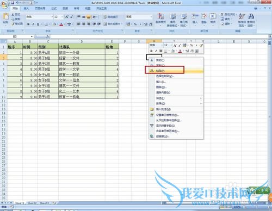Open the round Office button
Viewport: 272px width, 211px height.
pyautogui.click(x=4, y=4)
